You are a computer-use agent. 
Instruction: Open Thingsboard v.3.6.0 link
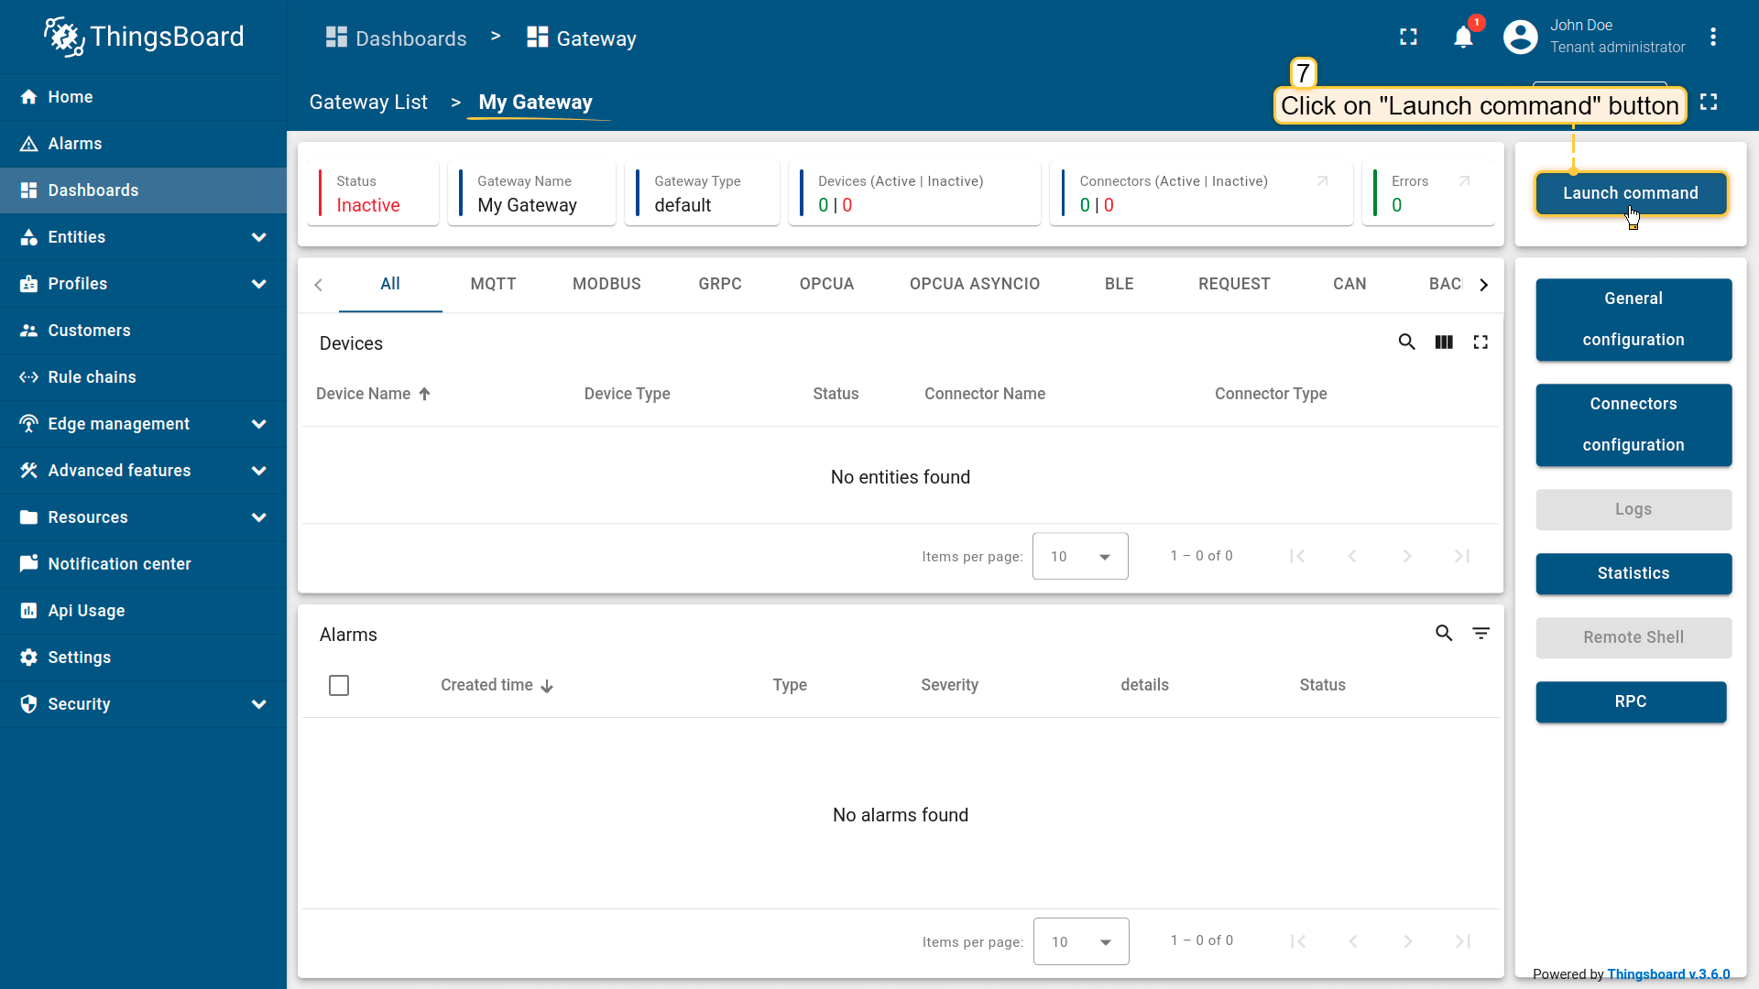point(1667,974)
